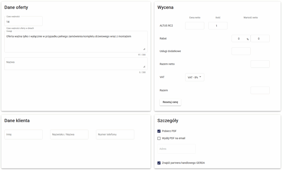This screenshot has height=170, width=282.
Task: Click the resize handle of the Uwagi textarea
Action: pos(144,49)
